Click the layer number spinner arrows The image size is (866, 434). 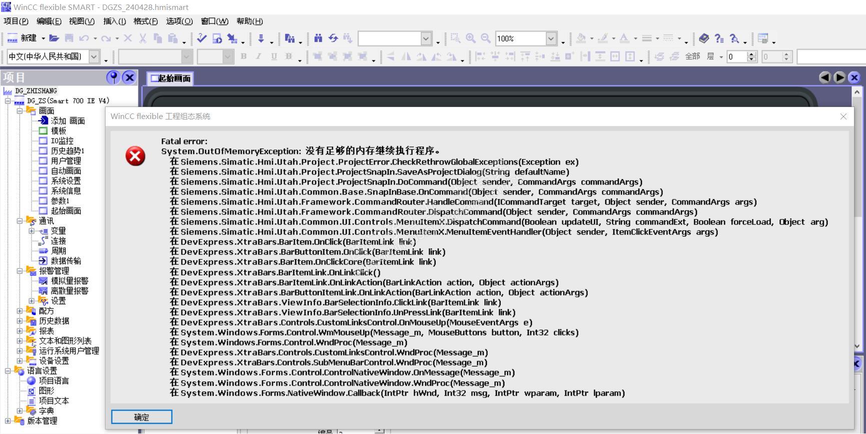tap(751, 56)
